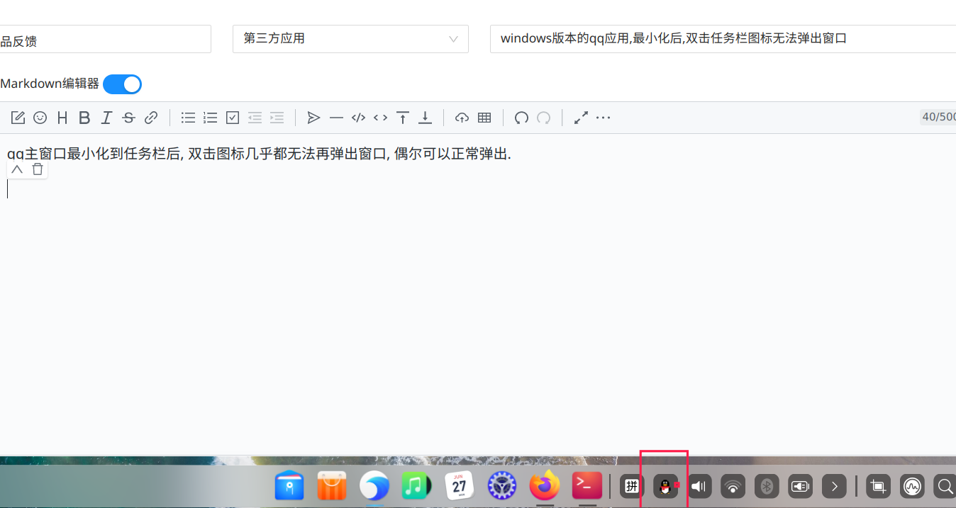Click insert-line-after icon (down arrow)
The height and width of the screenshot is (508, 956).
coord(425,118)
